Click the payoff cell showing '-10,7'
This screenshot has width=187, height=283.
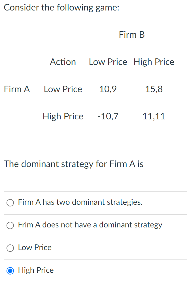108,116
